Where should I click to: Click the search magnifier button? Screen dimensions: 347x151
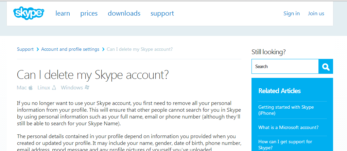326,67
